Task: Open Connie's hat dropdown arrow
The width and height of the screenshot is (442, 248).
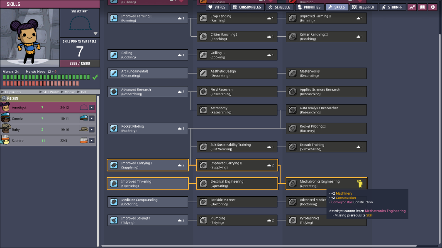Action: pyautogui.click(x=92, y=118)
